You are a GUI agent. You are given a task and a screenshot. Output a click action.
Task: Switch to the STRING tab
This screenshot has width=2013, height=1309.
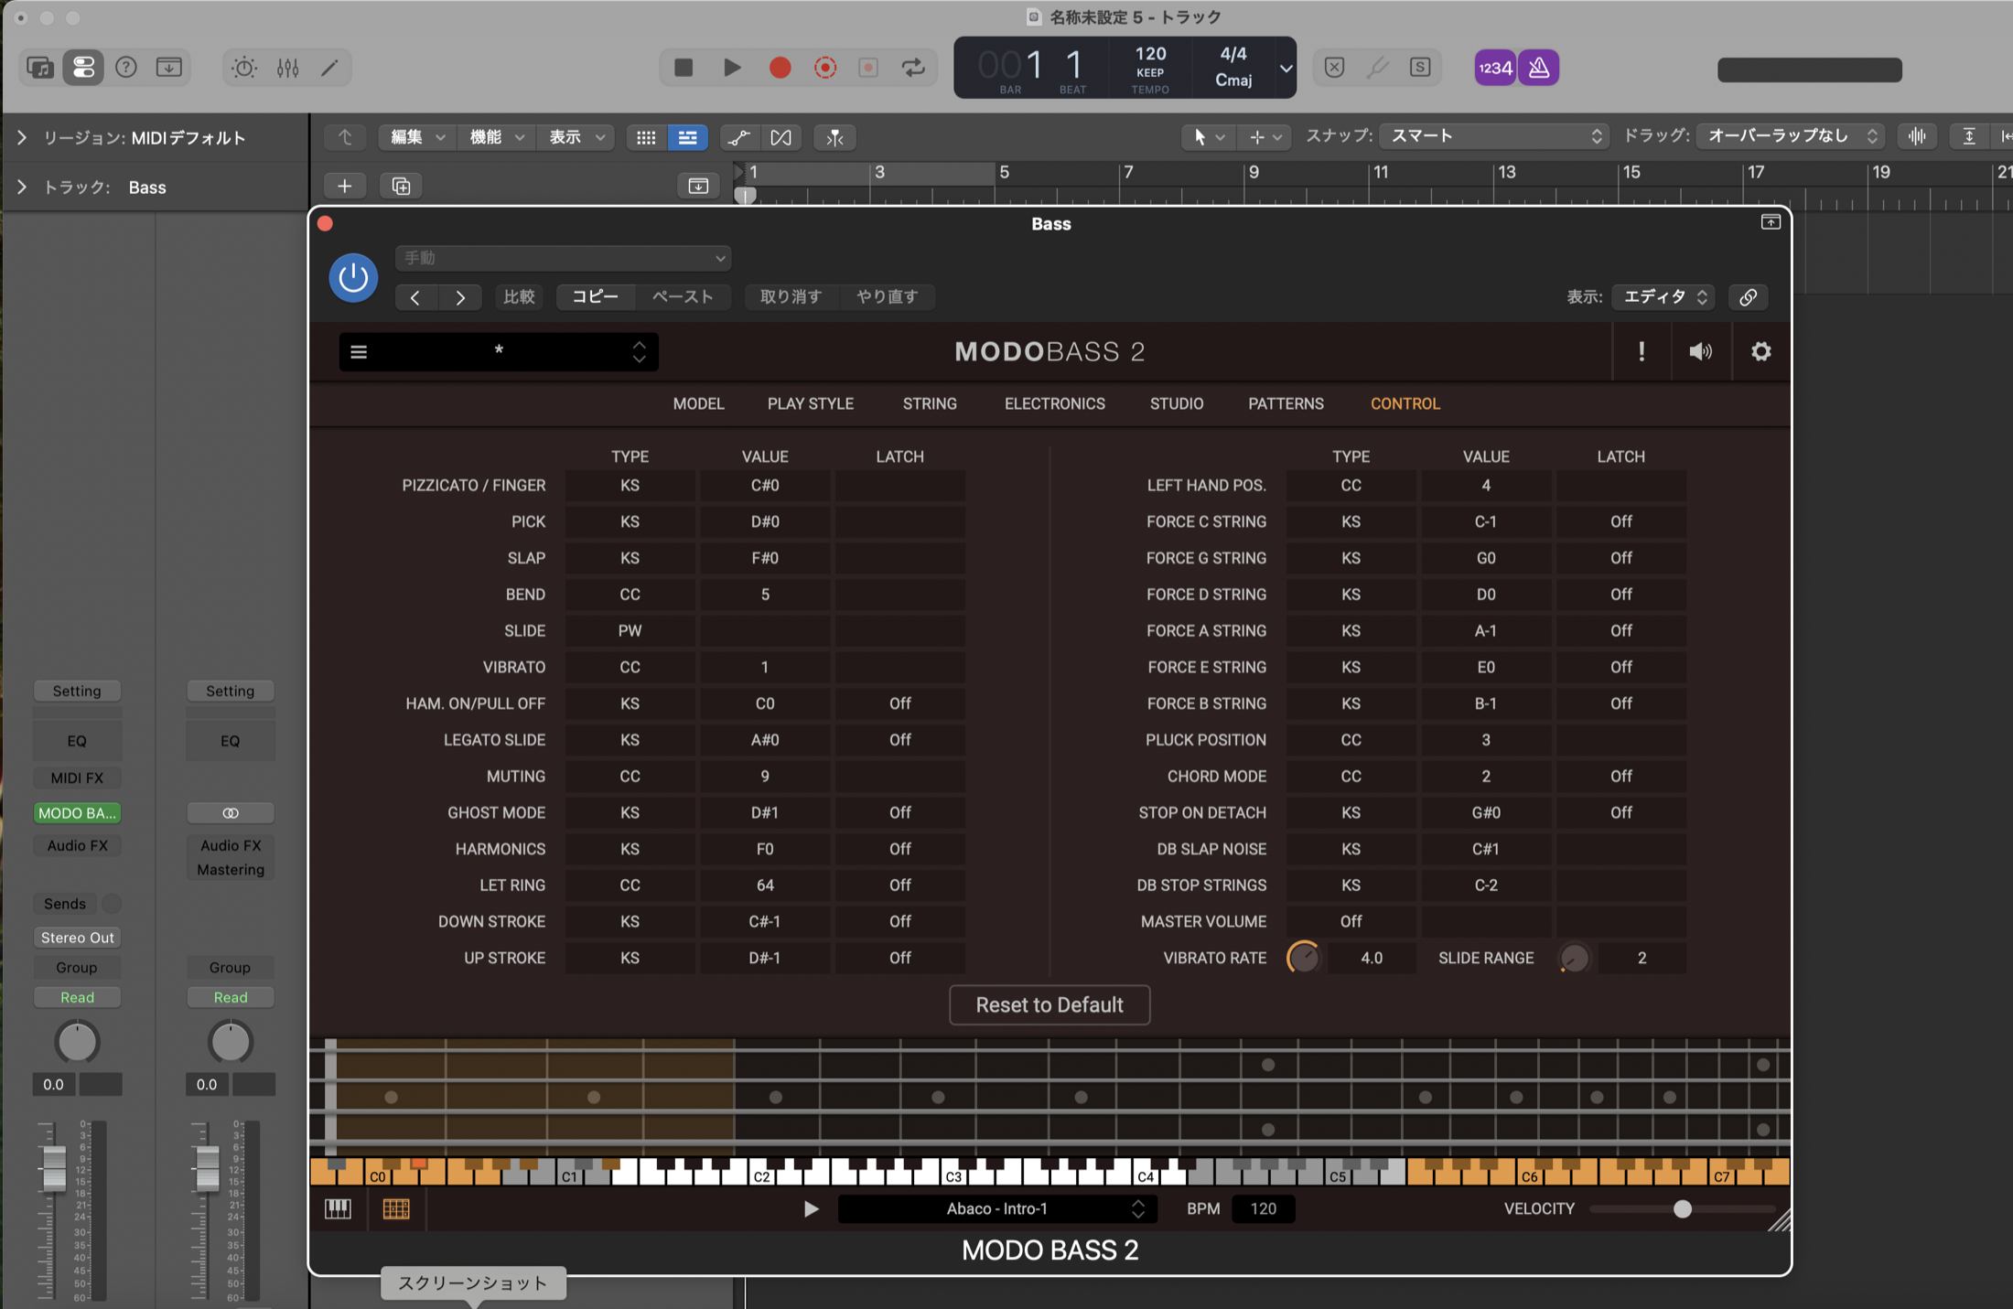click(x=930, y=404)
